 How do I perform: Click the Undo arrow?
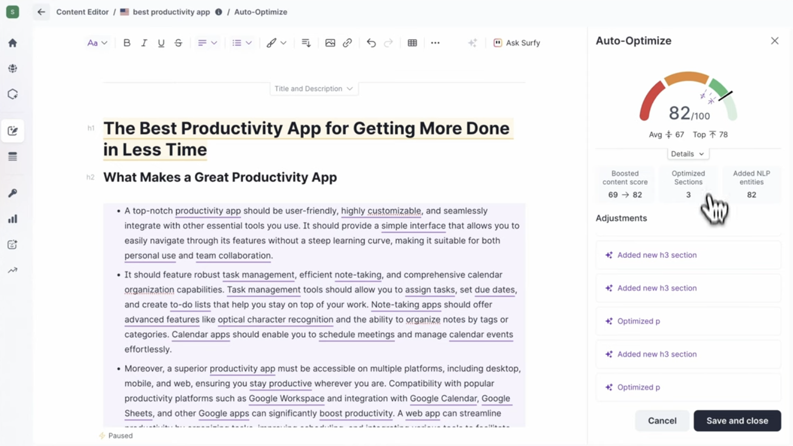click(x=371, y=43)
